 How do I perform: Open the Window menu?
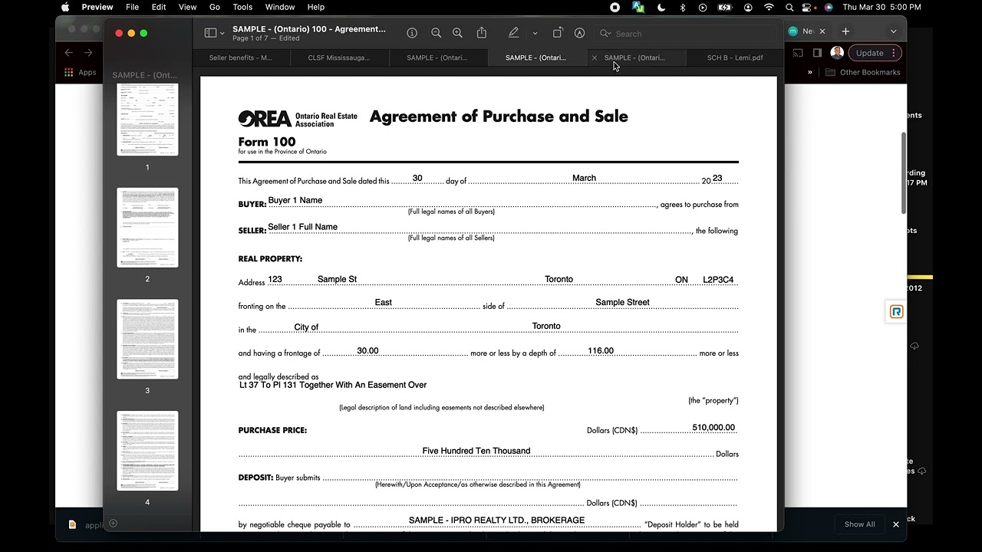(x=280, y=7)
